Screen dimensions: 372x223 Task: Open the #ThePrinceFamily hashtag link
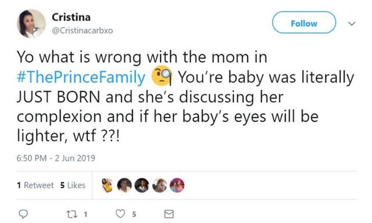pos(81,77)
